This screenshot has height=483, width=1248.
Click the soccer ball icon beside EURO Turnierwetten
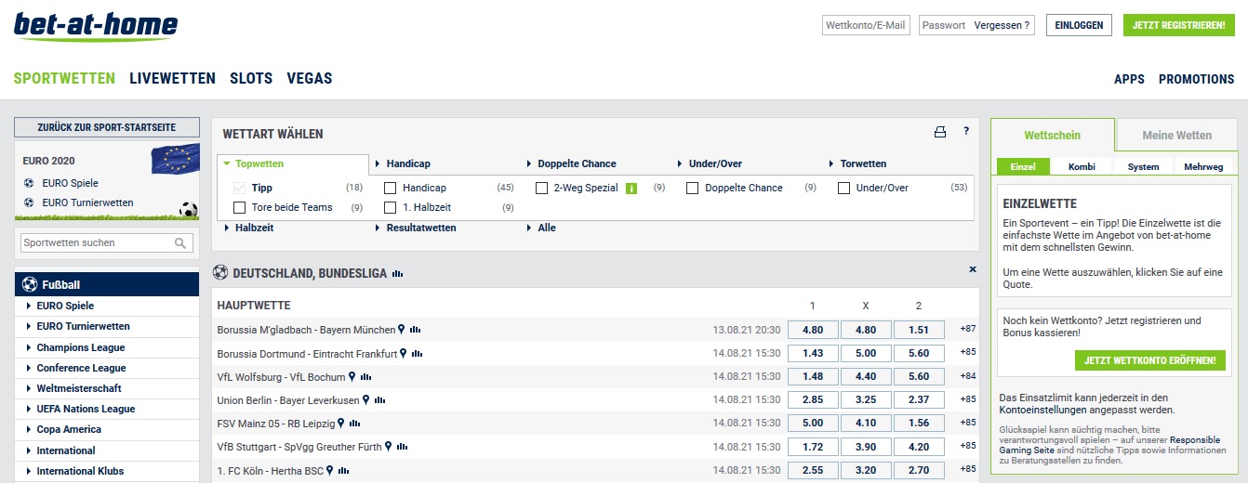(30, 202)
